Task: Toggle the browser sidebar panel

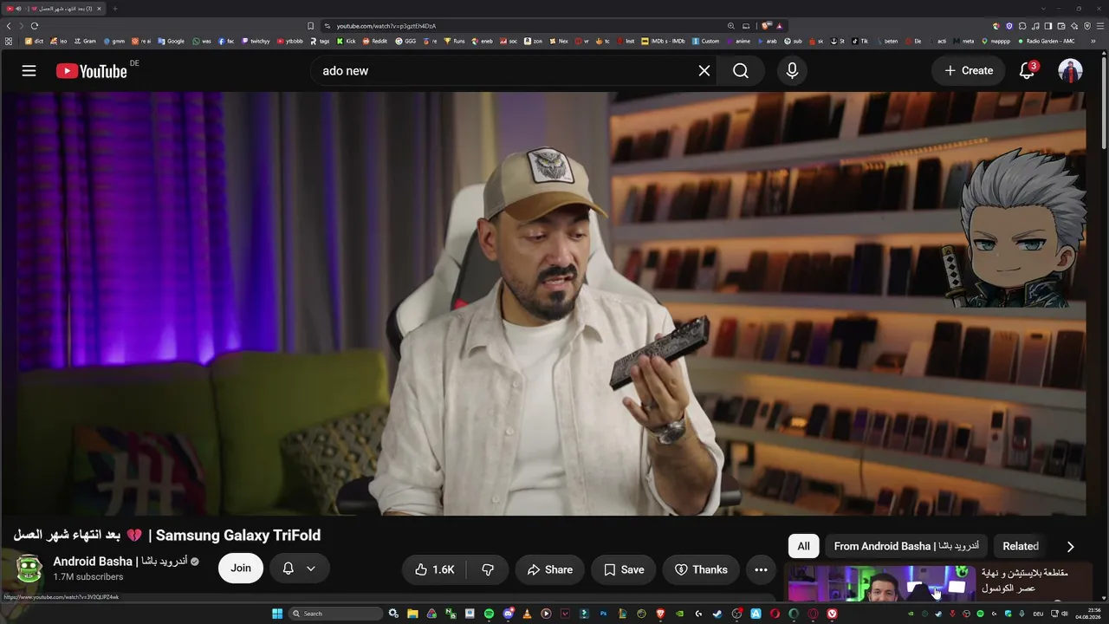Action: (1048, 26)
